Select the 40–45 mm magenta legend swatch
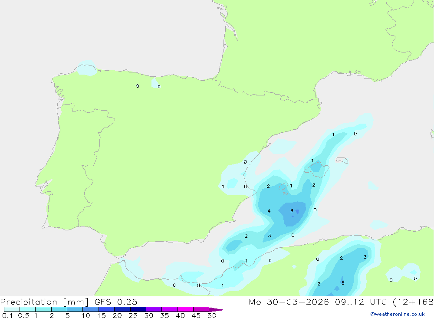This screenshot has width=434, height=318. point(185,309)
